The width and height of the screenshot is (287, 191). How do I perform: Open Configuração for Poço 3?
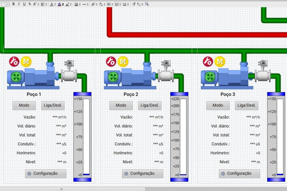pyautogui.click(x=239, y=173)
